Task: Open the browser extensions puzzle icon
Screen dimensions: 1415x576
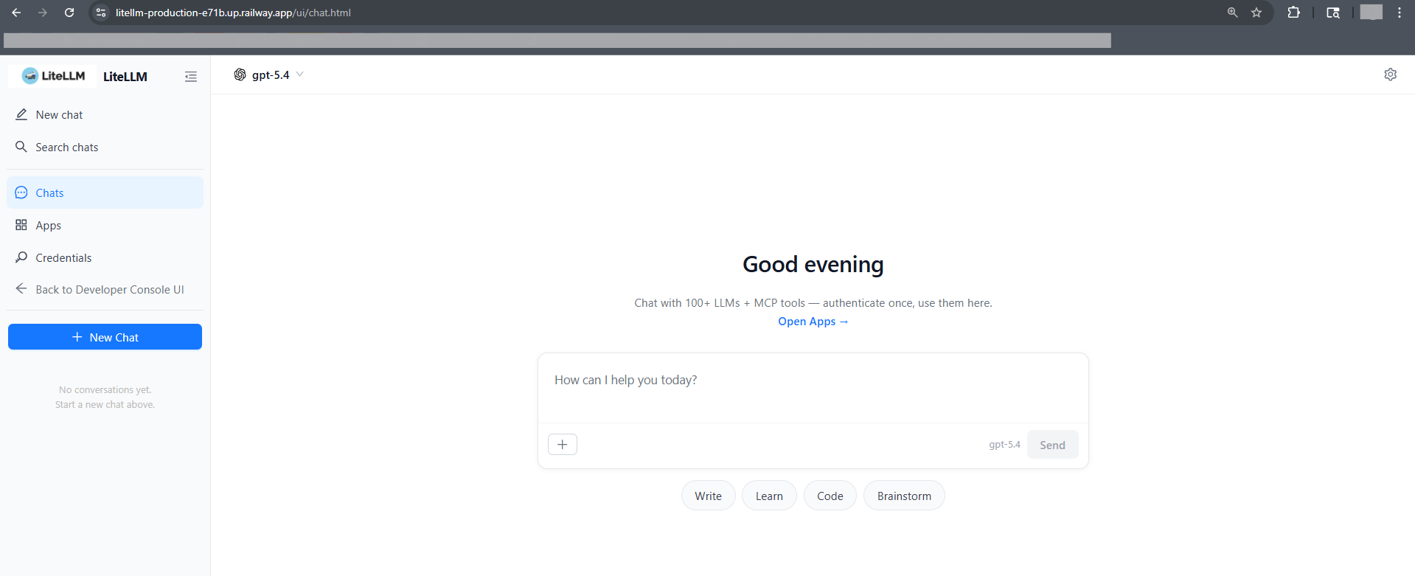Action: pos(1293,13)
